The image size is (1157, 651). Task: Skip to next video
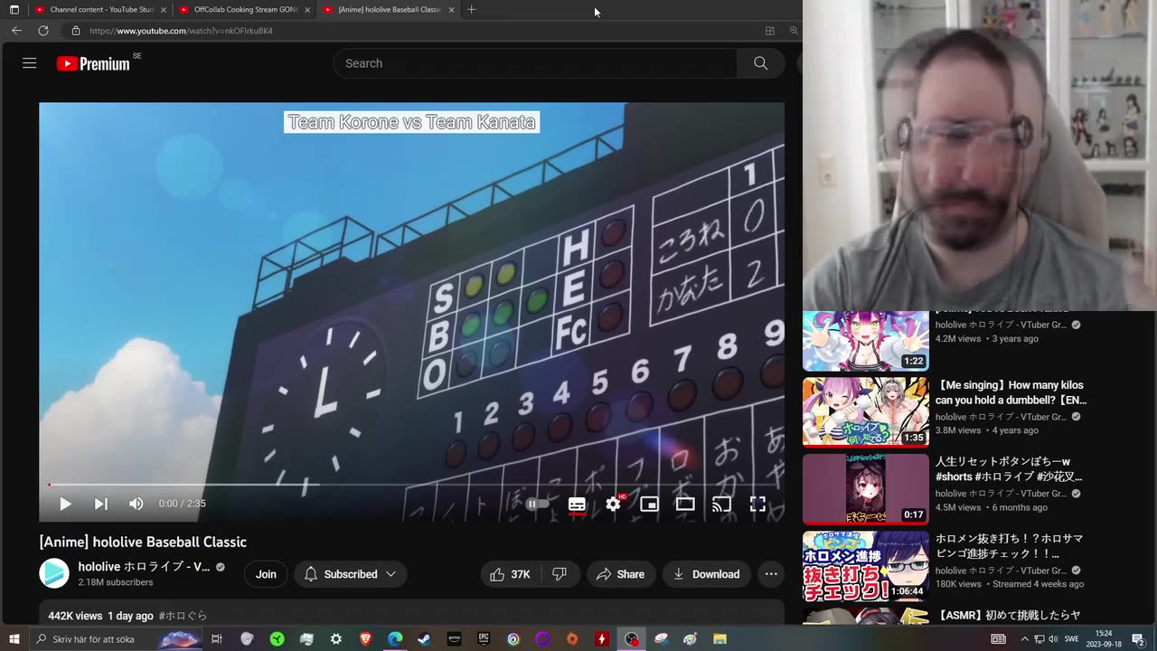coord(100,504)
